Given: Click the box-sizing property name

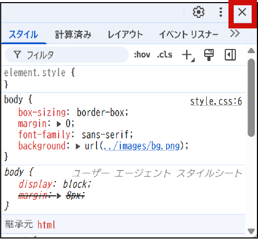Looking at the screenshot, I should (42, 112).
